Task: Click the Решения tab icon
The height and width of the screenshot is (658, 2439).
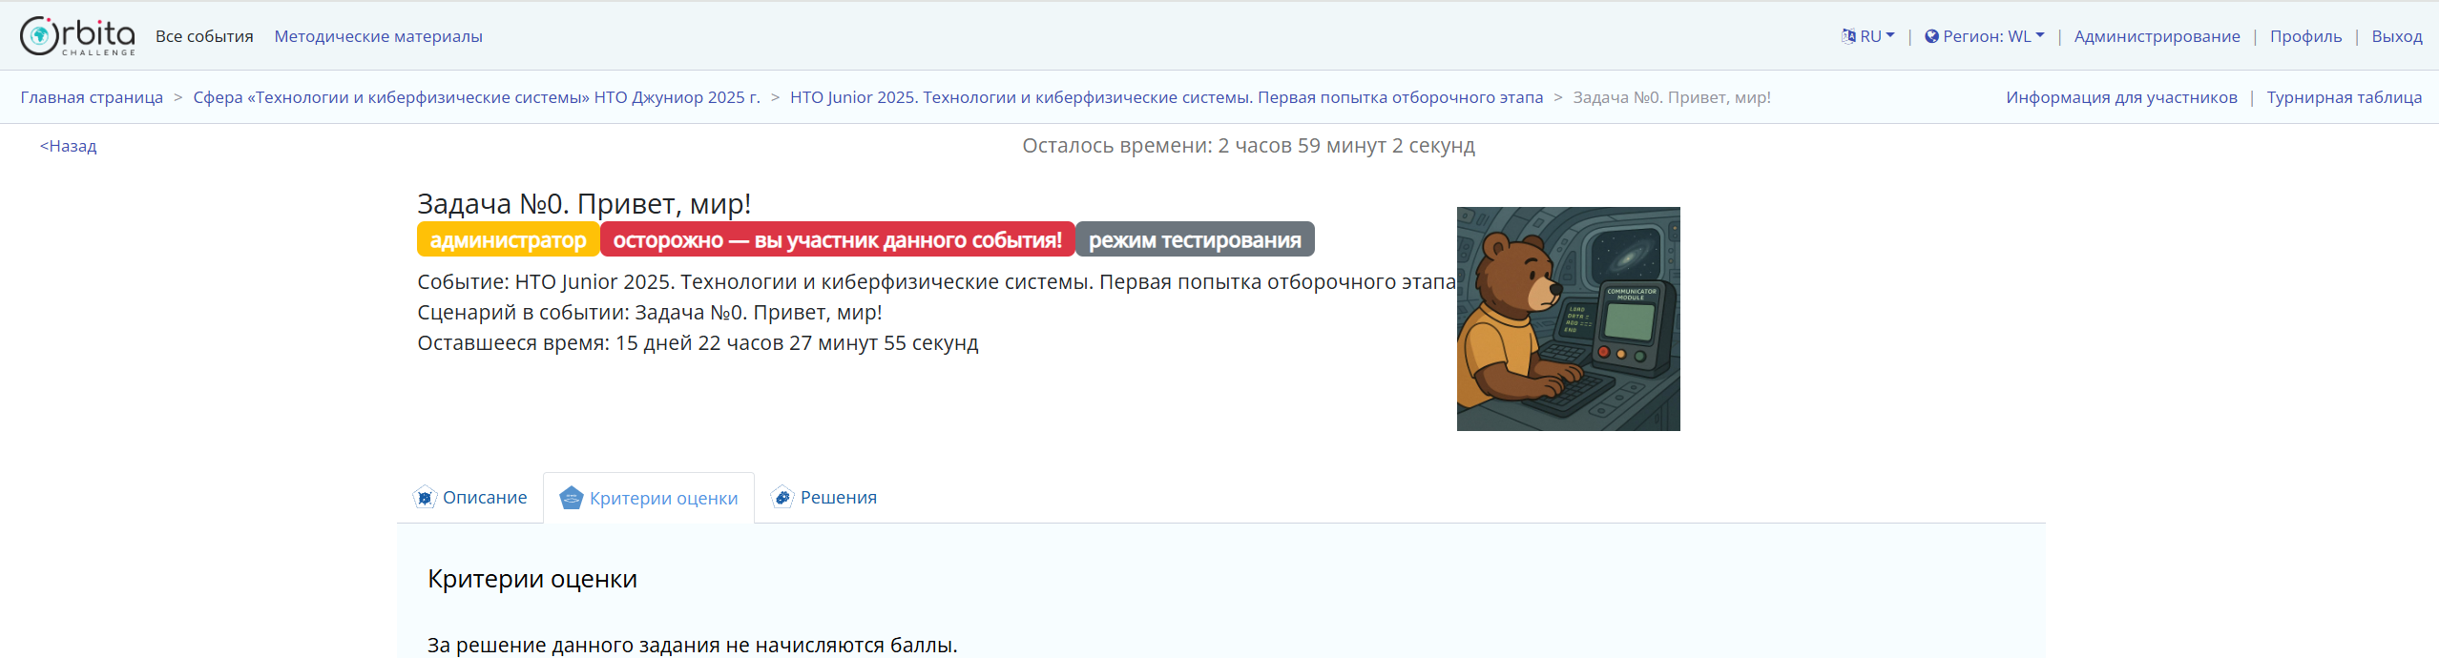Action: [782, 498]
